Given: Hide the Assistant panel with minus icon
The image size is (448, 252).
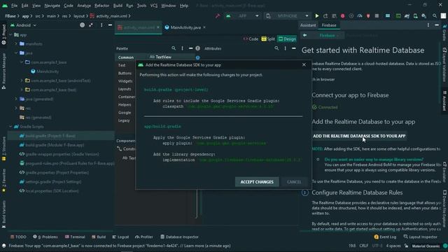Looking at the screenshot, I should 437,25.
